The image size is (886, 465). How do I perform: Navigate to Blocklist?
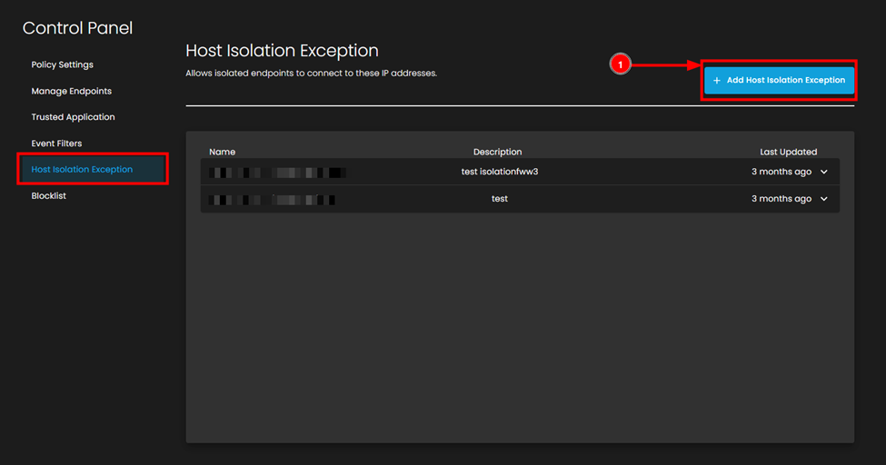pos(48,196)
